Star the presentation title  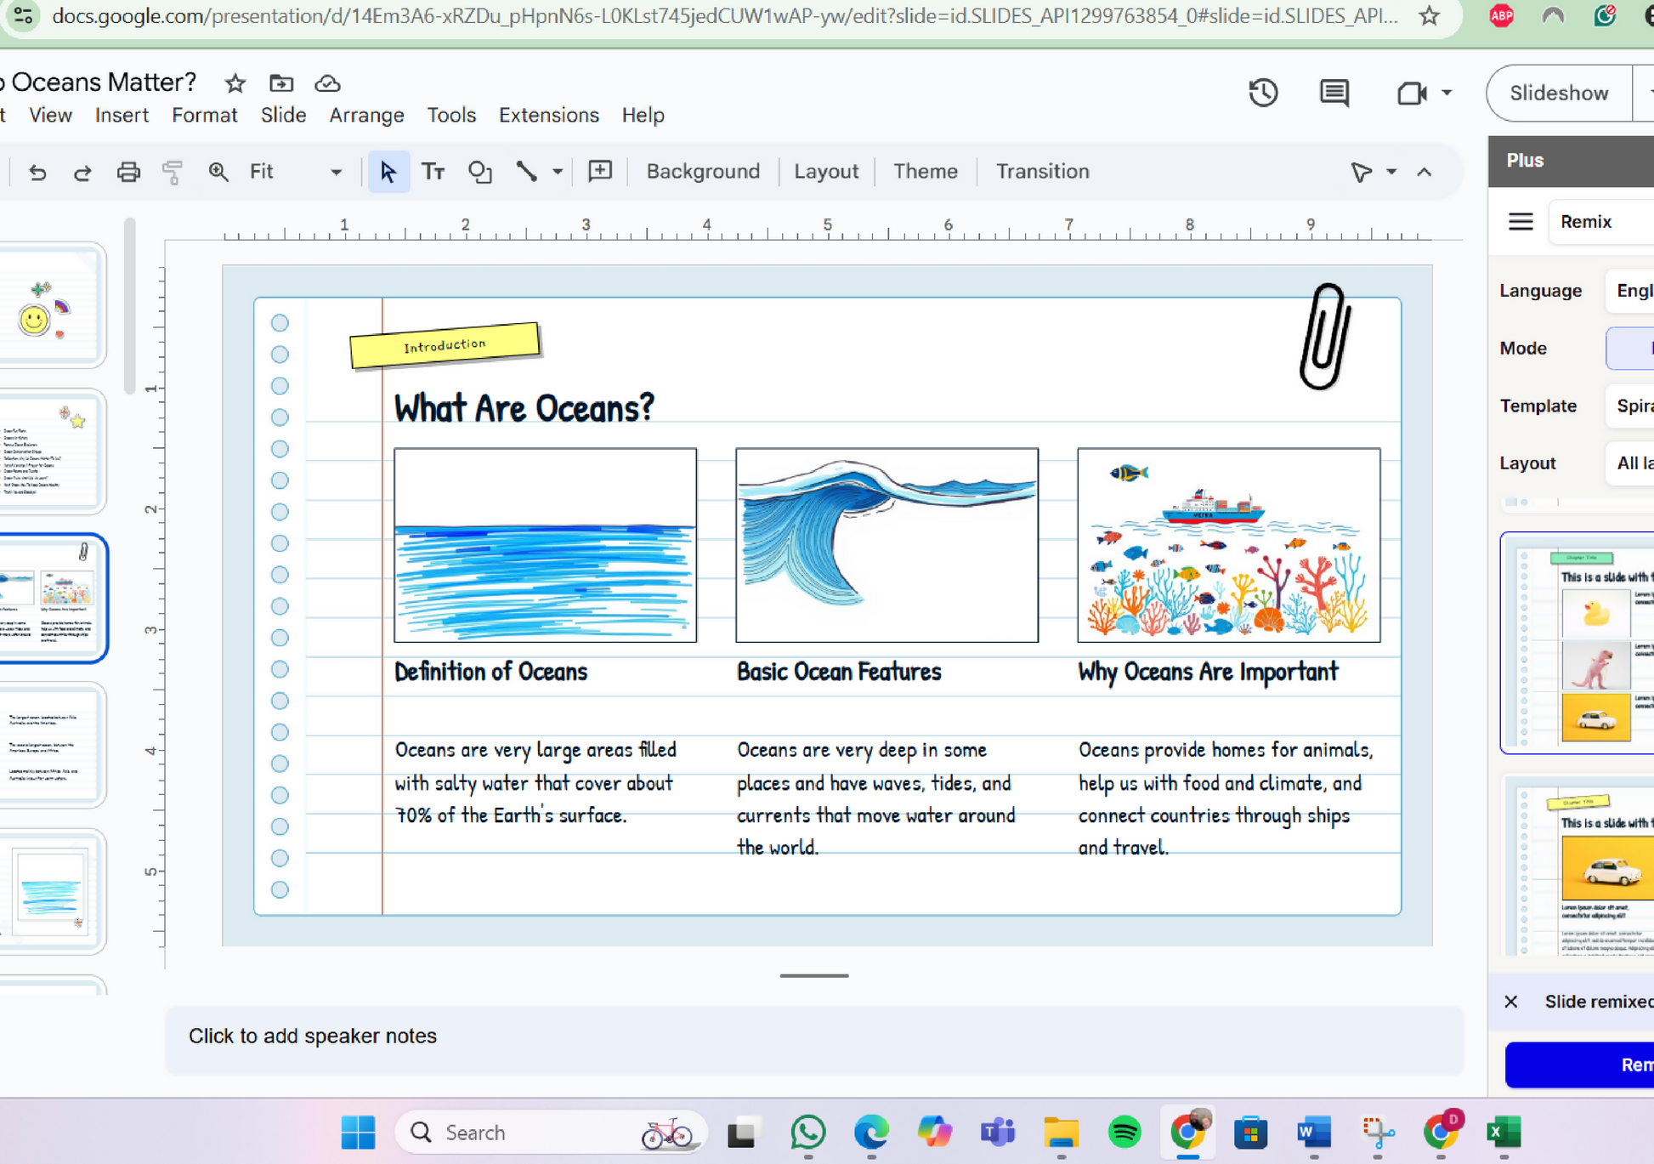click(235, 83)
